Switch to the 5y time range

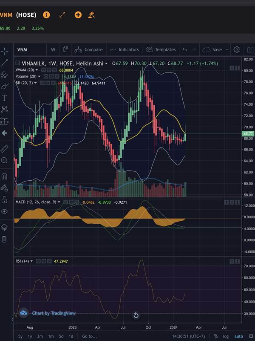20,336
